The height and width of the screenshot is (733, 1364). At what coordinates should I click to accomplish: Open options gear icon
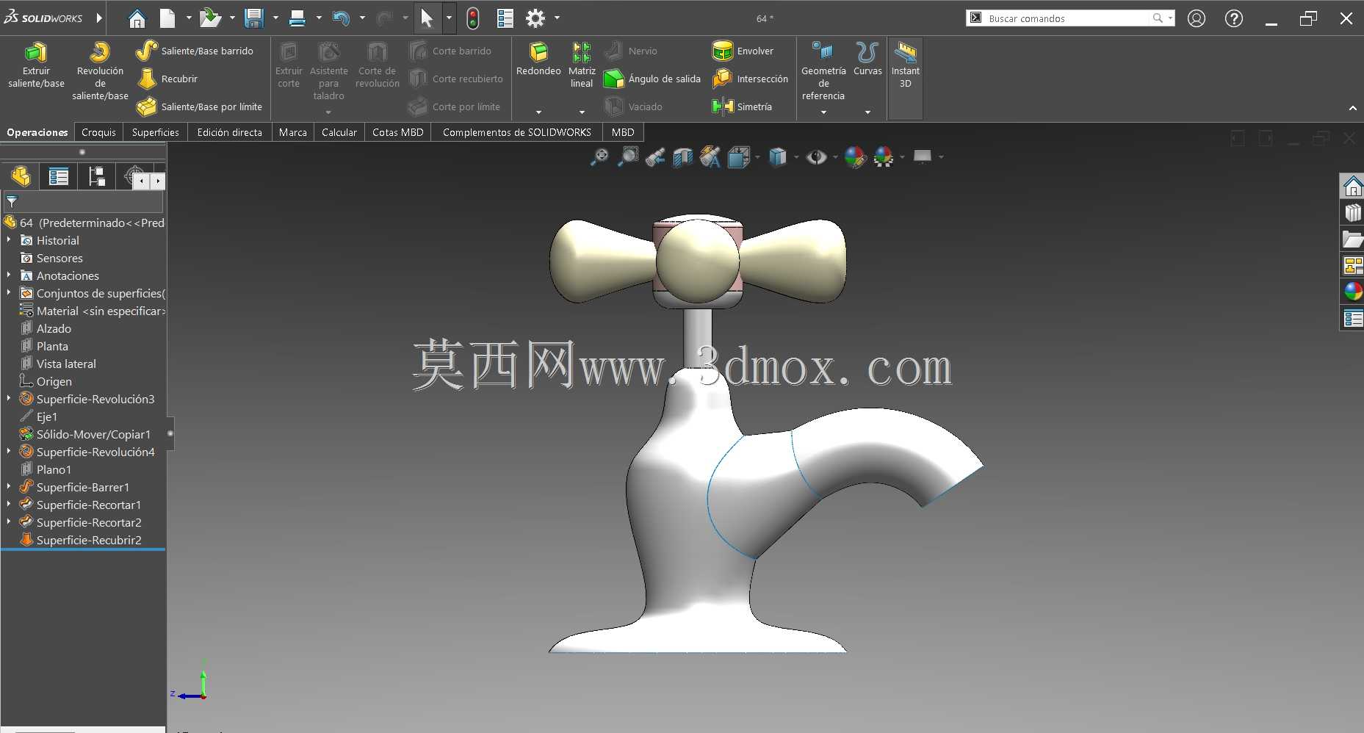pos(536,18)
